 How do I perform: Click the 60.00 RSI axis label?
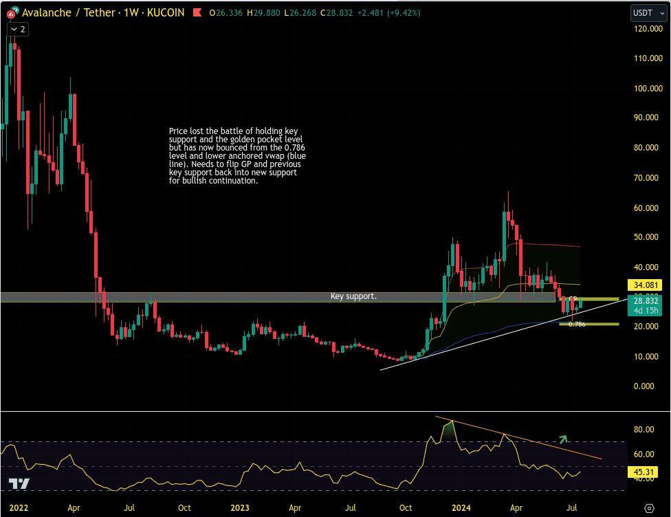click(643, 454)
